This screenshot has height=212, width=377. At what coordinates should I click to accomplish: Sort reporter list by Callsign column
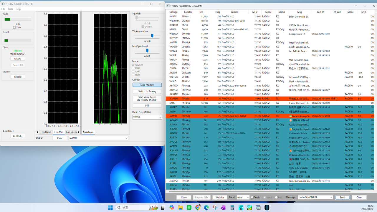173,12
